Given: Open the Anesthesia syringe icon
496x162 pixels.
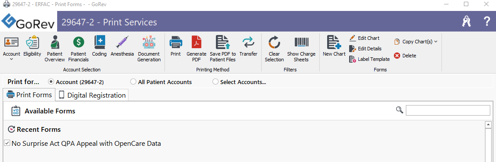Looking at the screenshot, I should point(122,42).
